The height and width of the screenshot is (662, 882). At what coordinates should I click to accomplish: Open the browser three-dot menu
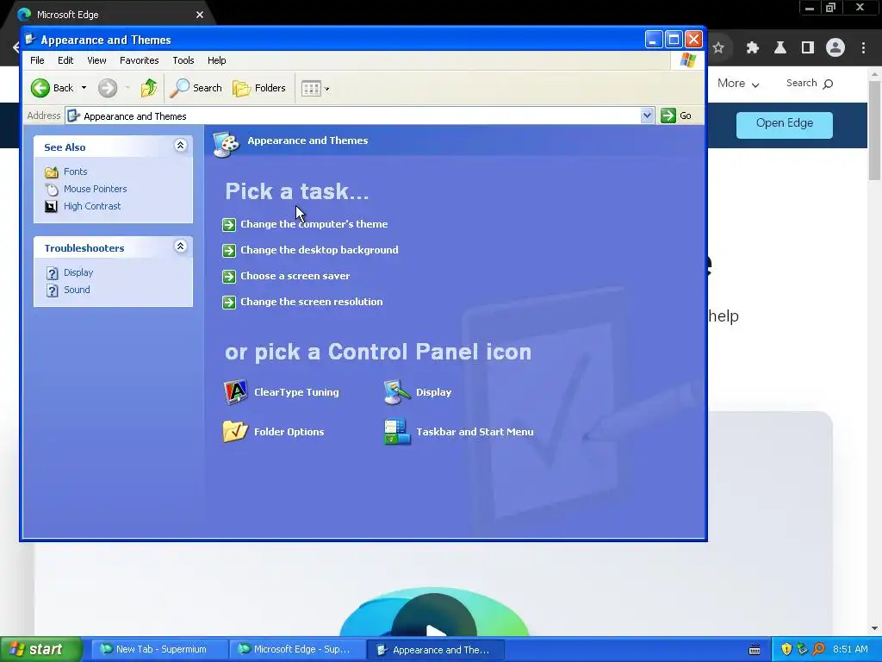click(863, 48)
